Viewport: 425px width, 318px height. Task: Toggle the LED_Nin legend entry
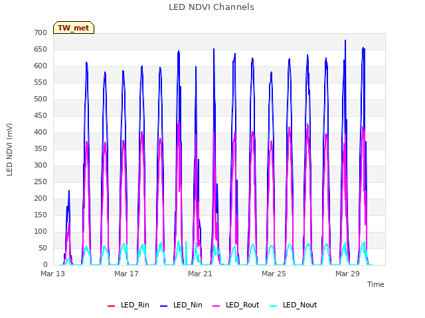coord(181,305)
